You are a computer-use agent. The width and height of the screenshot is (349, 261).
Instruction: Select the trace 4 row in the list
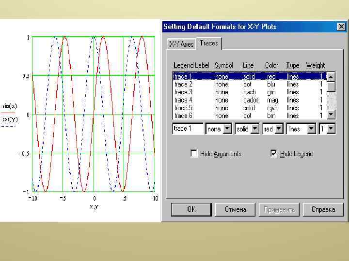coord(250,100)
